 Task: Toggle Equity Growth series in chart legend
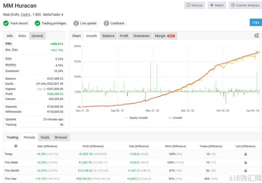136,118
